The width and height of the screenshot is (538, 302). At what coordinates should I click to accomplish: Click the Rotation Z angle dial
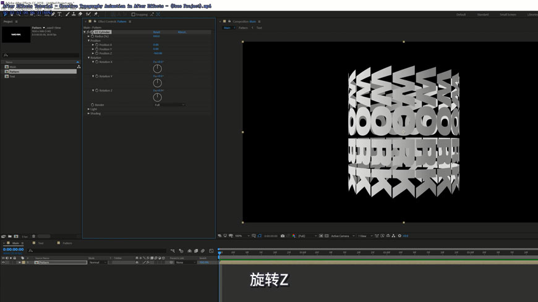click(157, 98)
